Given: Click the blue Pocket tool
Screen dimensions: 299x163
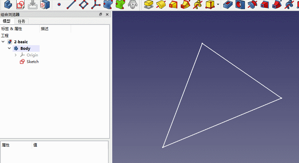Looking at the screenshot, I should pos(228,4).
